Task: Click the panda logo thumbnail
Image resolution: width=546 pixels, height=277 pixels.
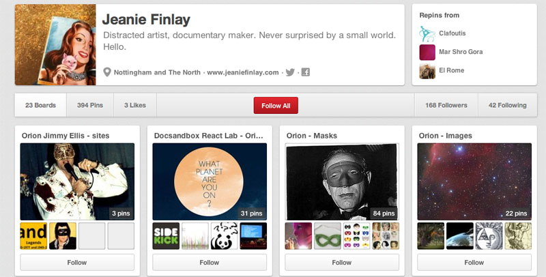Action: tap(225, 235)
